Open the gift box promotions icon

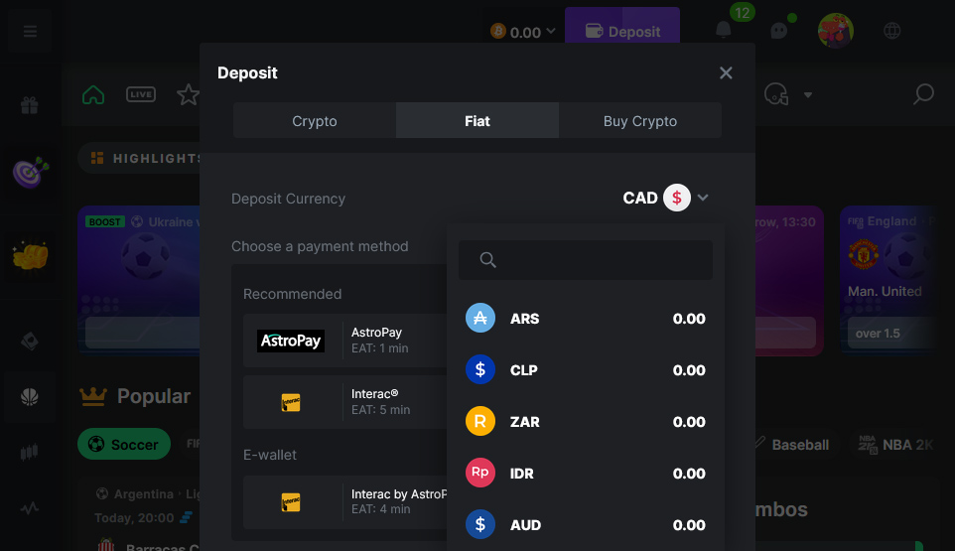[29, 106]
